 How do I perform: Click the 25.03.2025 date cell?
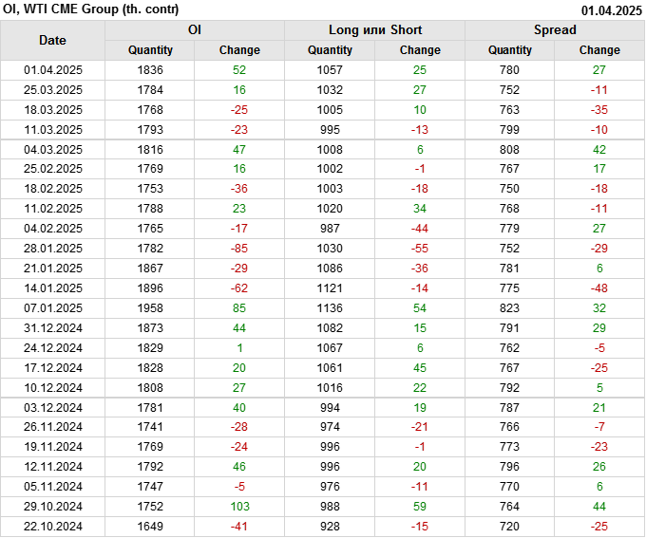53,90
